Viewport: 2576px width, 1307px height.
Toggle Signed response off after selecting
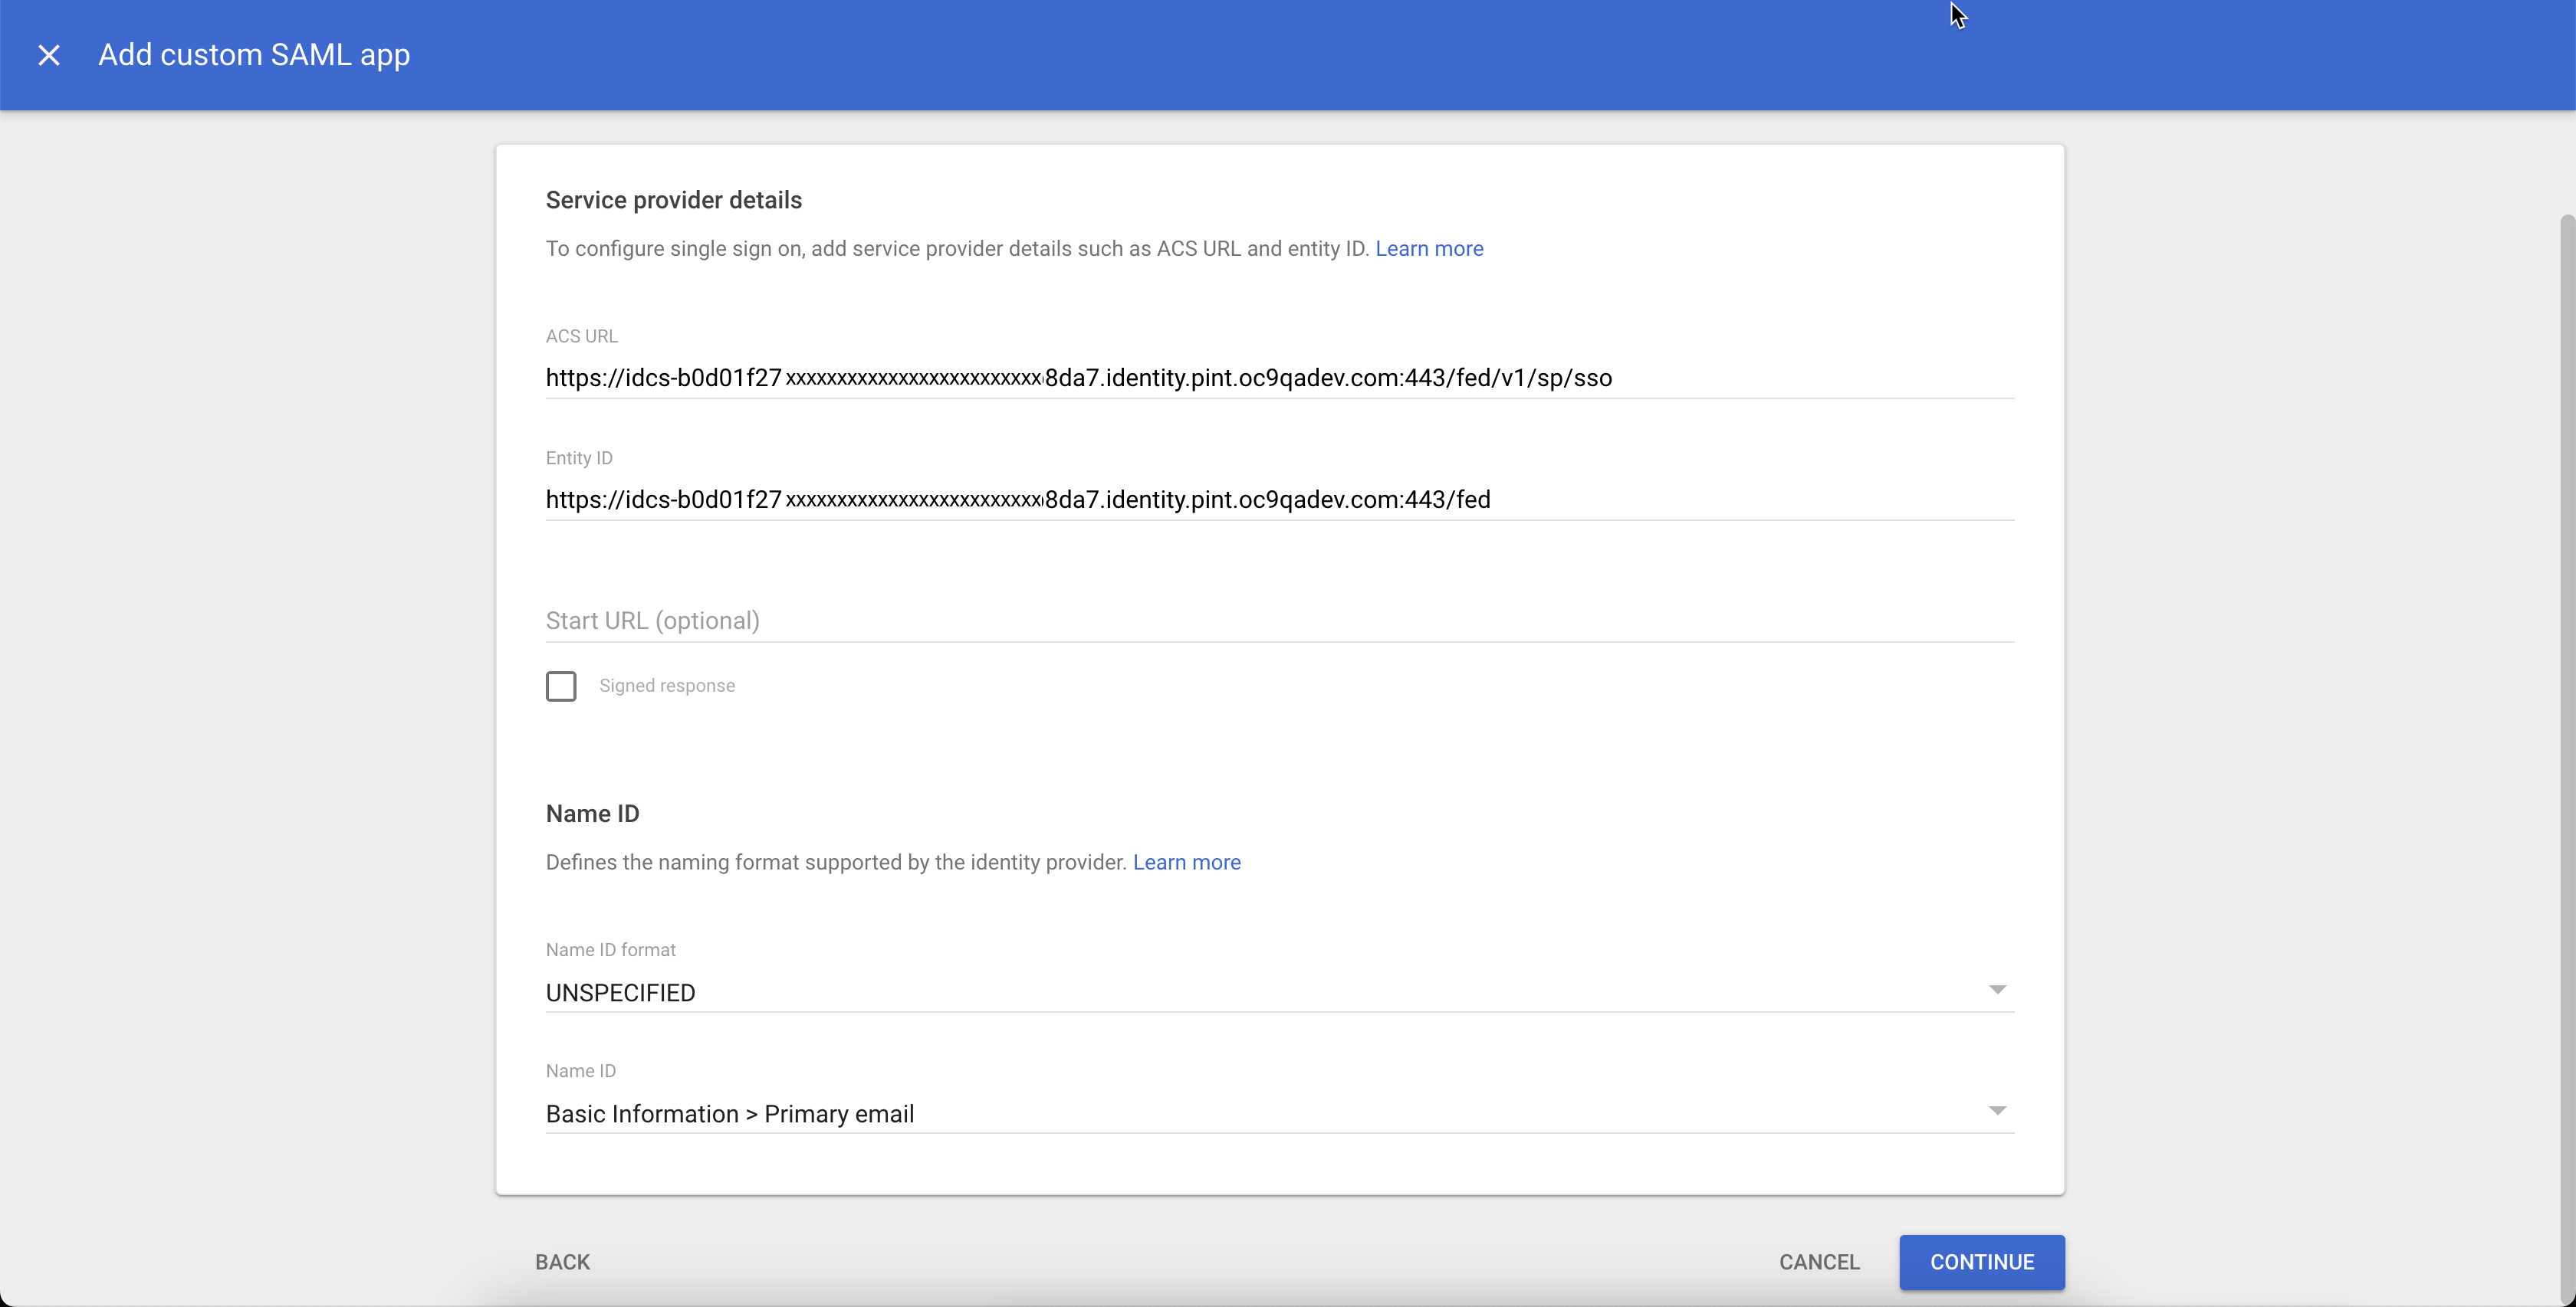coord(561,686)
